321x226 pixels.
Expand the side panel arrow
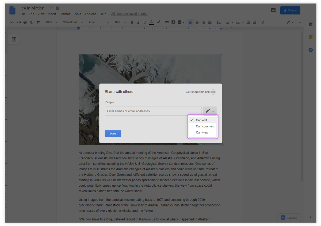310,217
